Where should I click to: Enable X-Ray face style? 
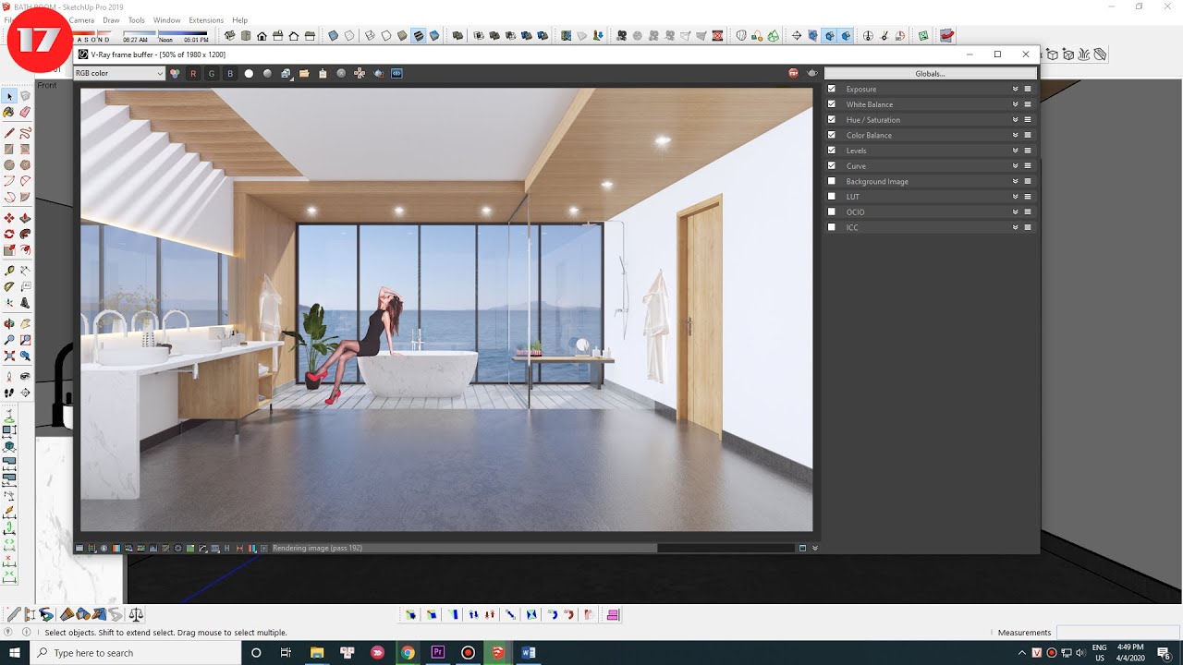[334, 36]
